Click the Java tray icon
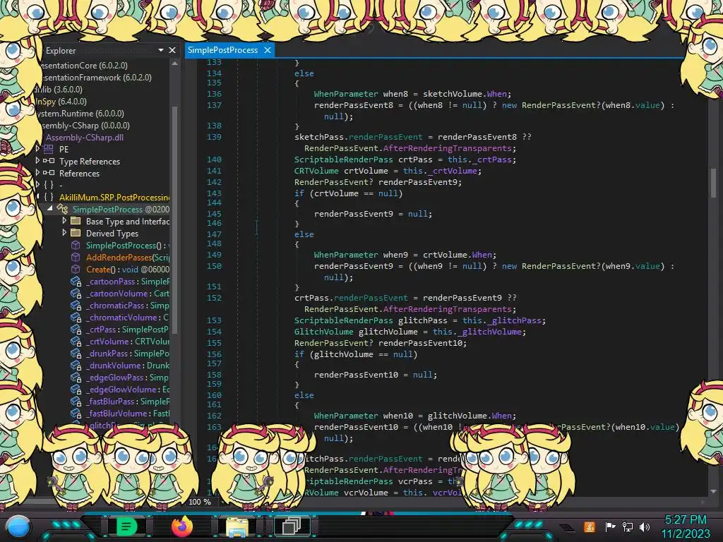This screenshot has height=542, width=723. pyautogui.click(x=590, y=526)
